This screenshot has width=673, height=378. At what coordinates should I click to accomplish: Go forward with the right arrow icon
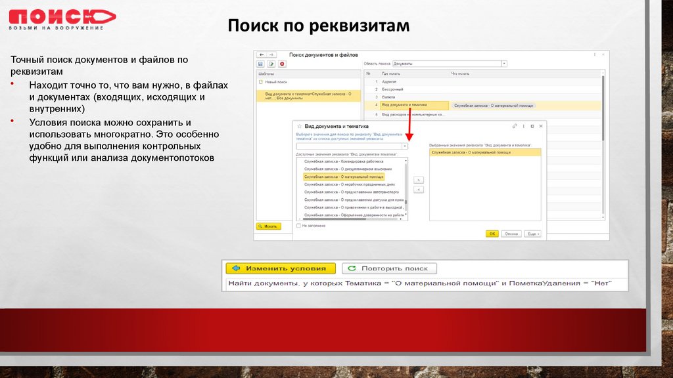[271, 55]
